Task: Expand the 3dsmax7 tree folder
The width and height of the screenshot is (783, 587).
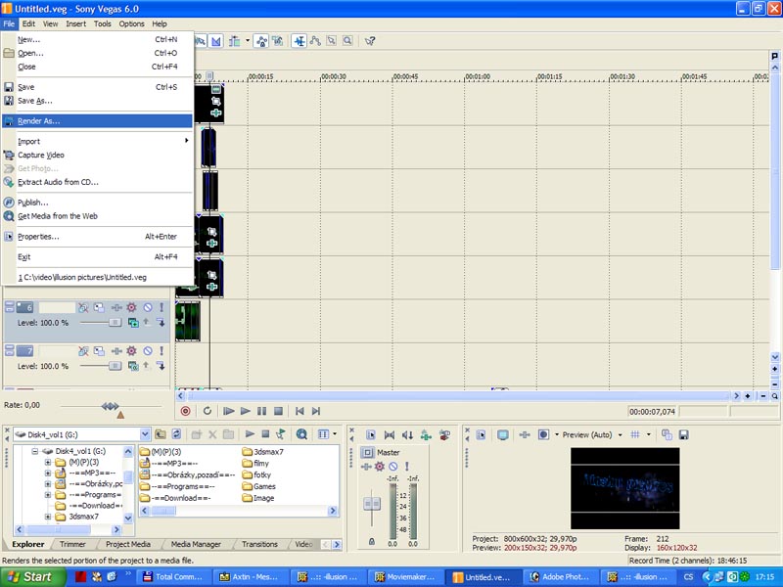Action: [48, 517]
